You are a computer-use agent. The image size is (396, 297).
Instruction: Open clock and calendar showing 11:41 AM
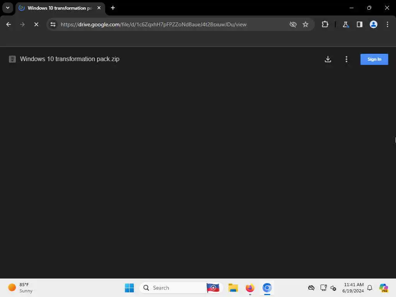pyautogui.click(x=353, y=288)
